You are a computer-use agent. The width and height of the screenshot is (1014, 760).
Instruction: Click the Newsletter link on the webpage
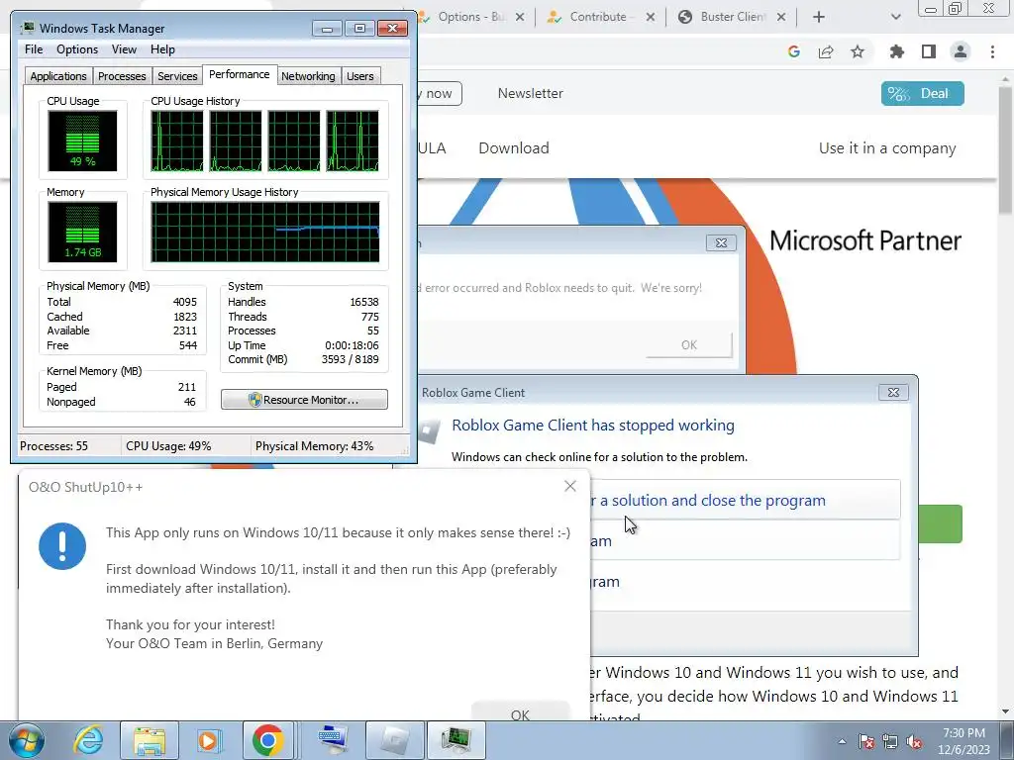531,93
